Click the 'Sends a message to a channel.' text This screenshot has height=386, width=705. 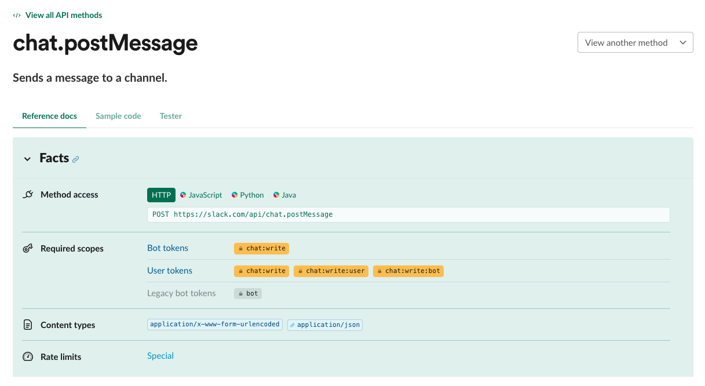point(90,78)
